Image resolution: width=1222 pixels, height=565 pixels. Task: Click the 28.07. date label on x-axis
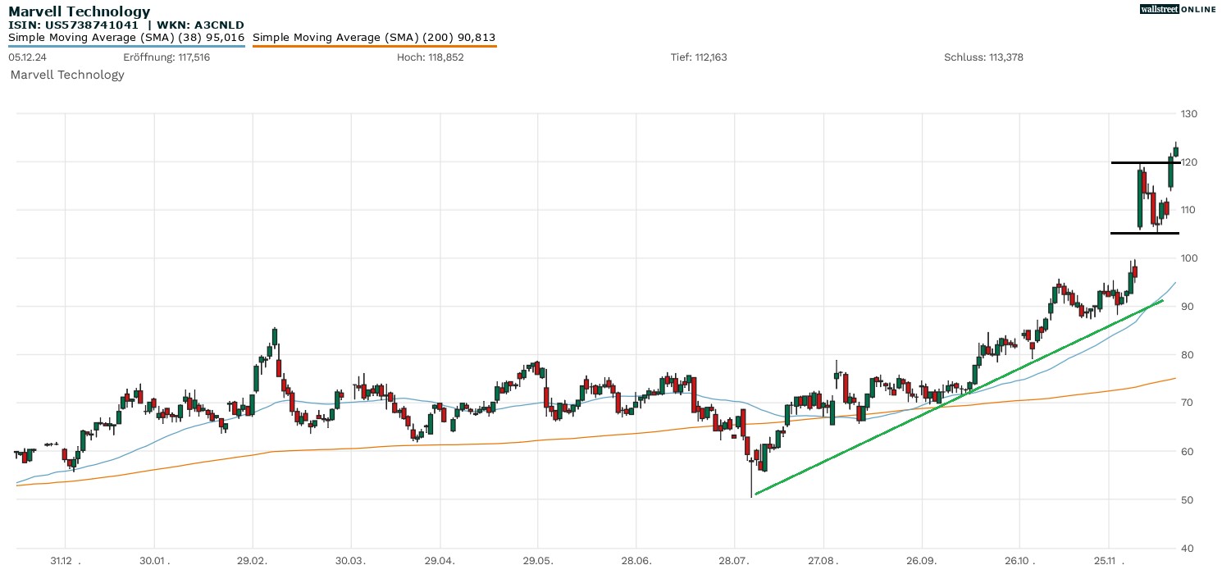coord(734,561)
